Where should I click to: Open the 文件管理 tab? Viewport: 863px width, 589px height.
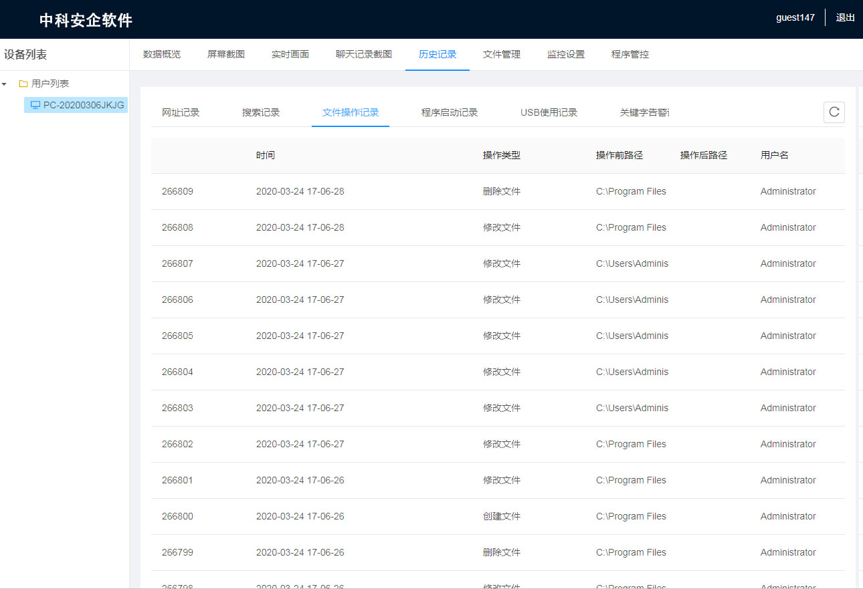coord(502,54)
